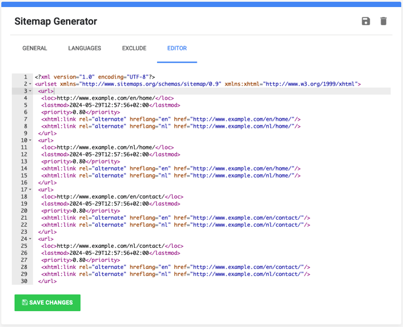Click the green Save Changes button
403x327 pixels.
tap(47, 302)
